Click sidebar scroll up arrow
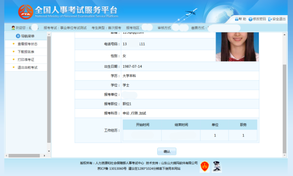This screenshot has width=293, height=176. pyautogui.click(x=49, y=35)
